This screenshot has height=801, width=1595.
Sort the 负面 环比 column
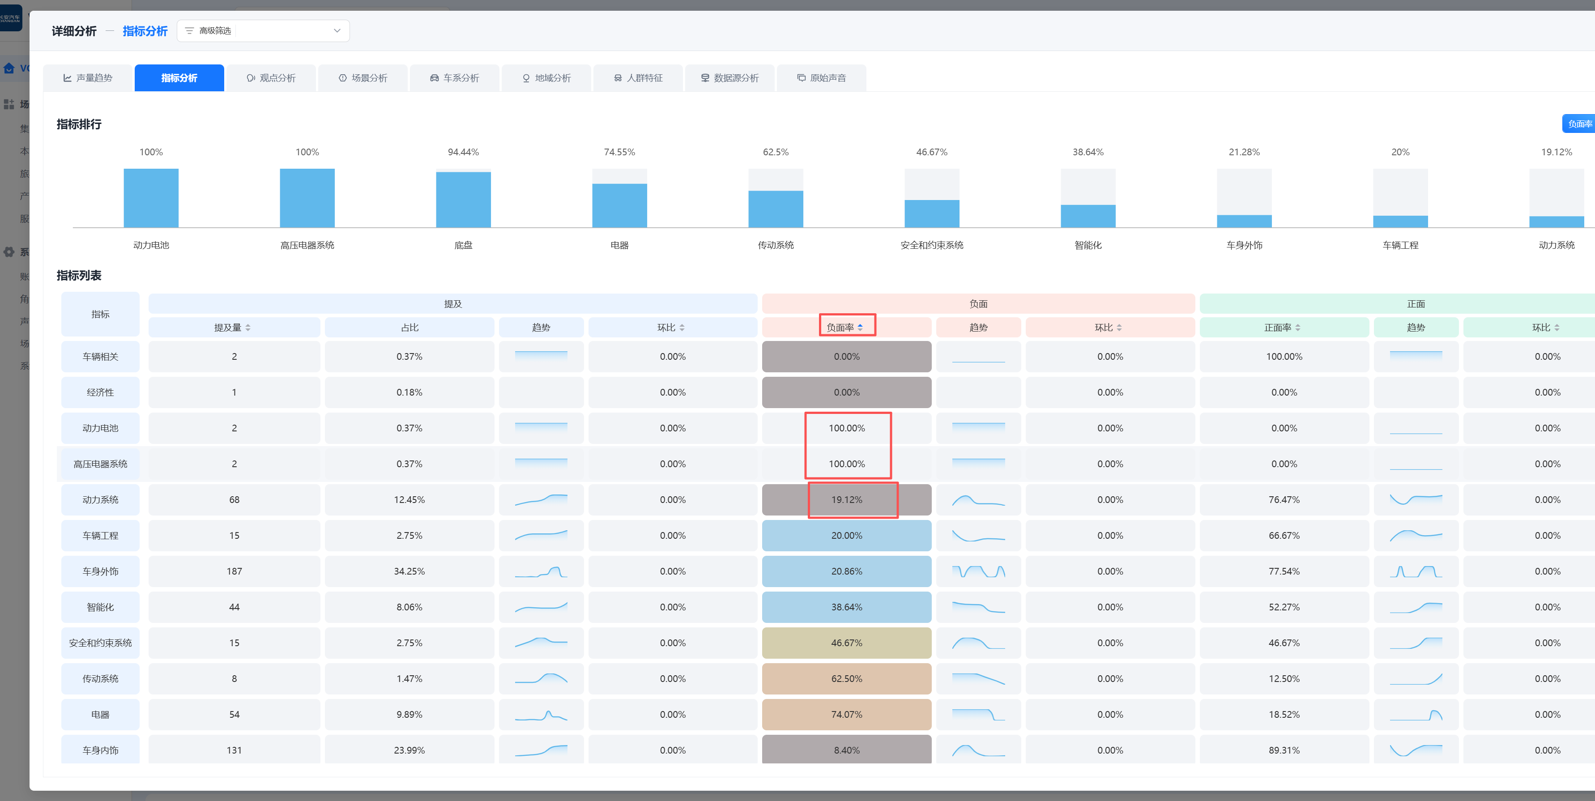1119,328
